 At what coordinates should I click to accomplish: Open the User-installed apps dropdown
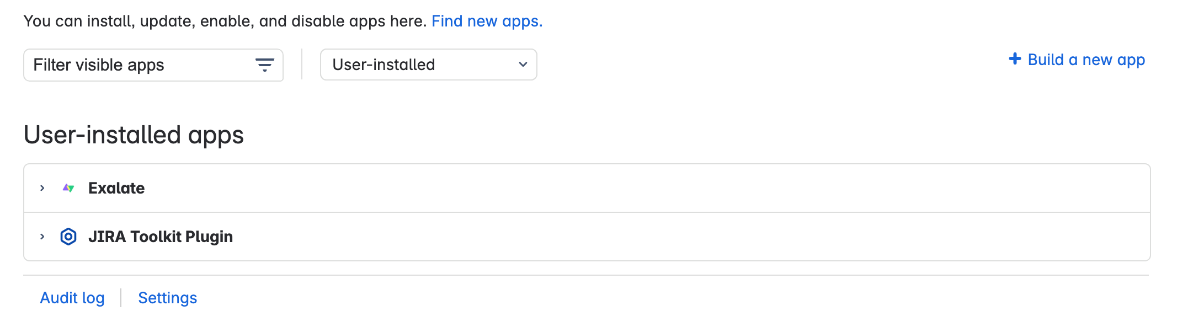point(428,65)
